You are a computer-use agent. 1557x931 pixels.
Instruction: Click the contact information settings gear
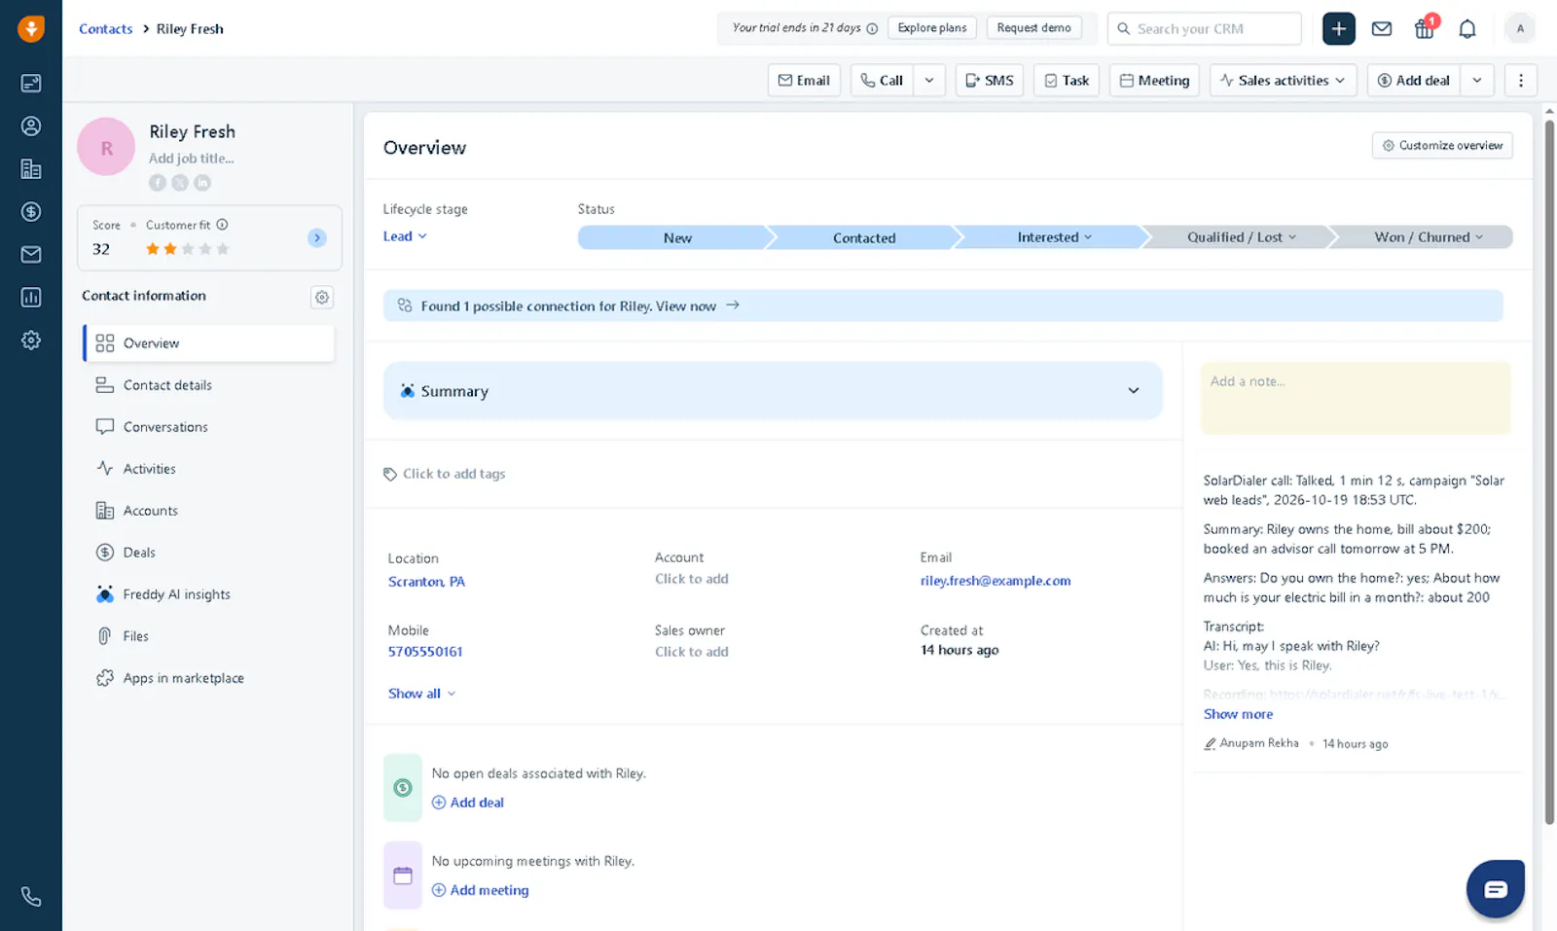click(322, 298)
